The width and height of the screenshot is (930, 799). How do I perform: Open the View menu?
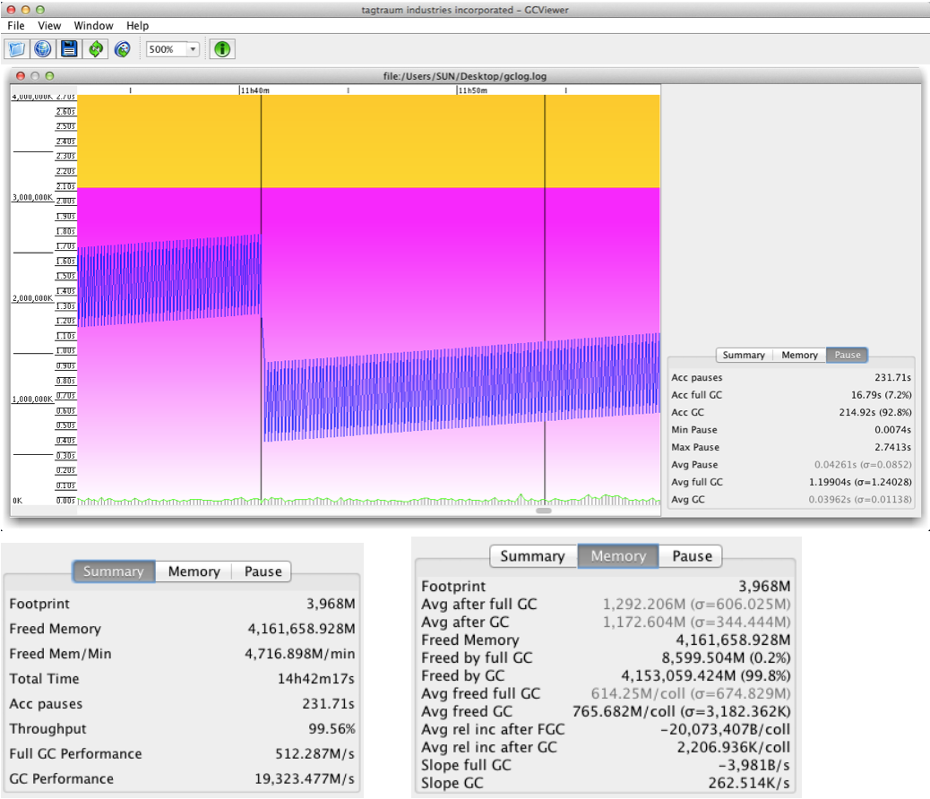(50, 26)
